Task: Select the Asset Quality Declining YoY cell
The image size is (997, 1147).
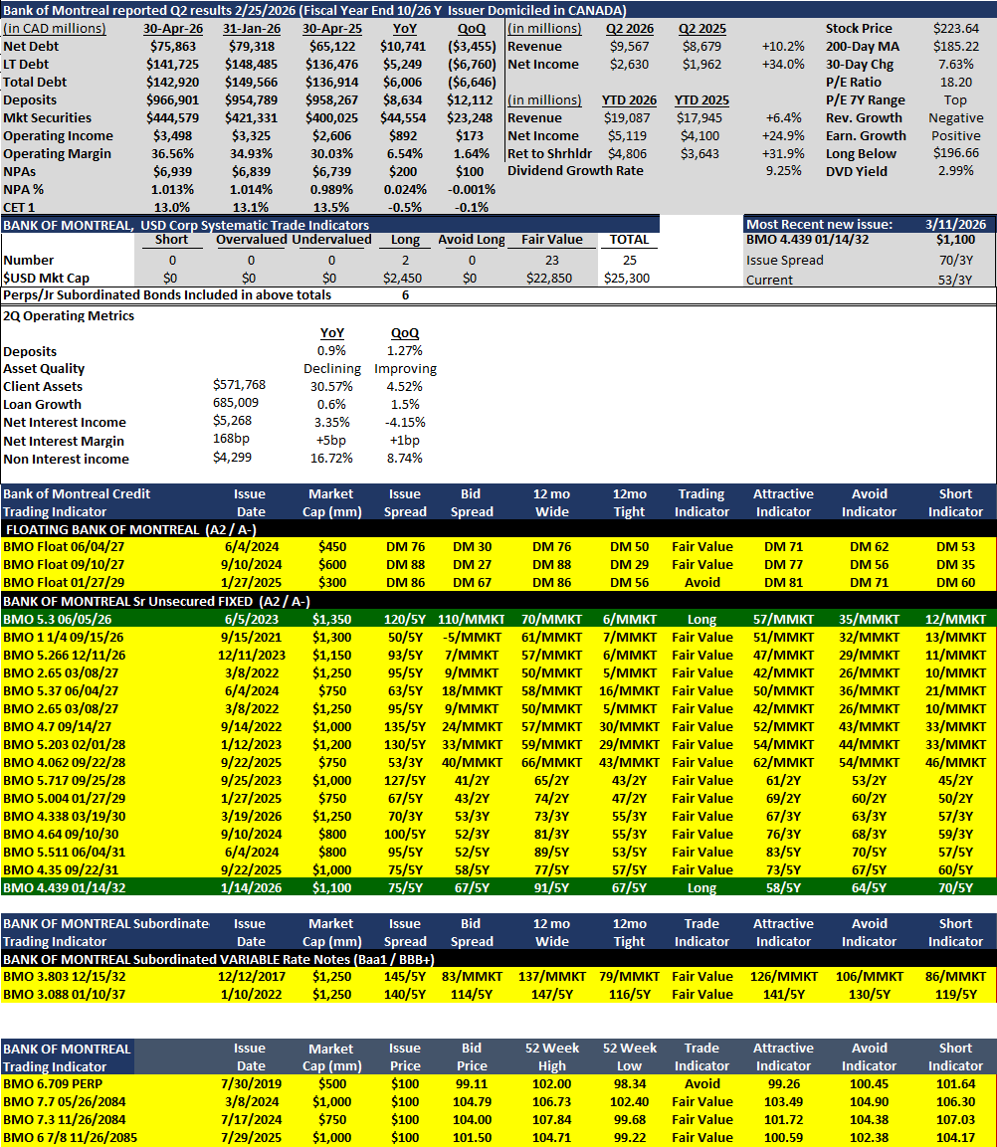Action: tap(332, 369)
